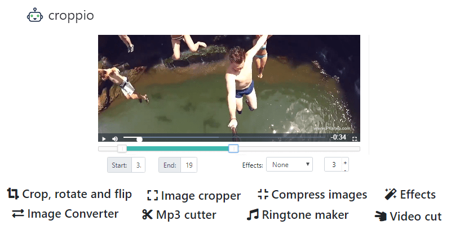The height and width of the screenshot is (225, 451).
Task: Click the Effects magic wand icon
Action: (391, 194)
